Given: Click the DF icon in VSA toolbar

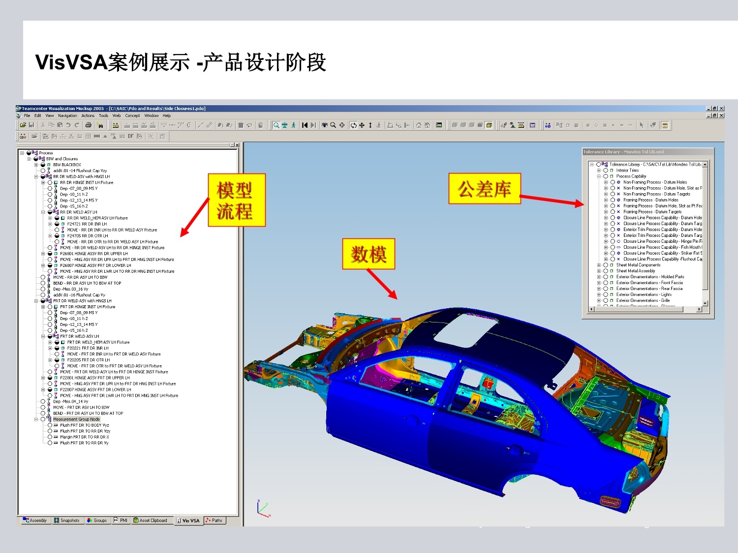Looking at the screenshot, I should point(131,136).
